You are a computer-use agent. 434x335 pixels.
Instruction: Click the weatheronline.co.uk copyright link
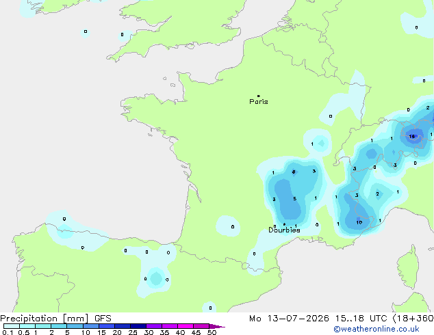(x=376, y=329)
